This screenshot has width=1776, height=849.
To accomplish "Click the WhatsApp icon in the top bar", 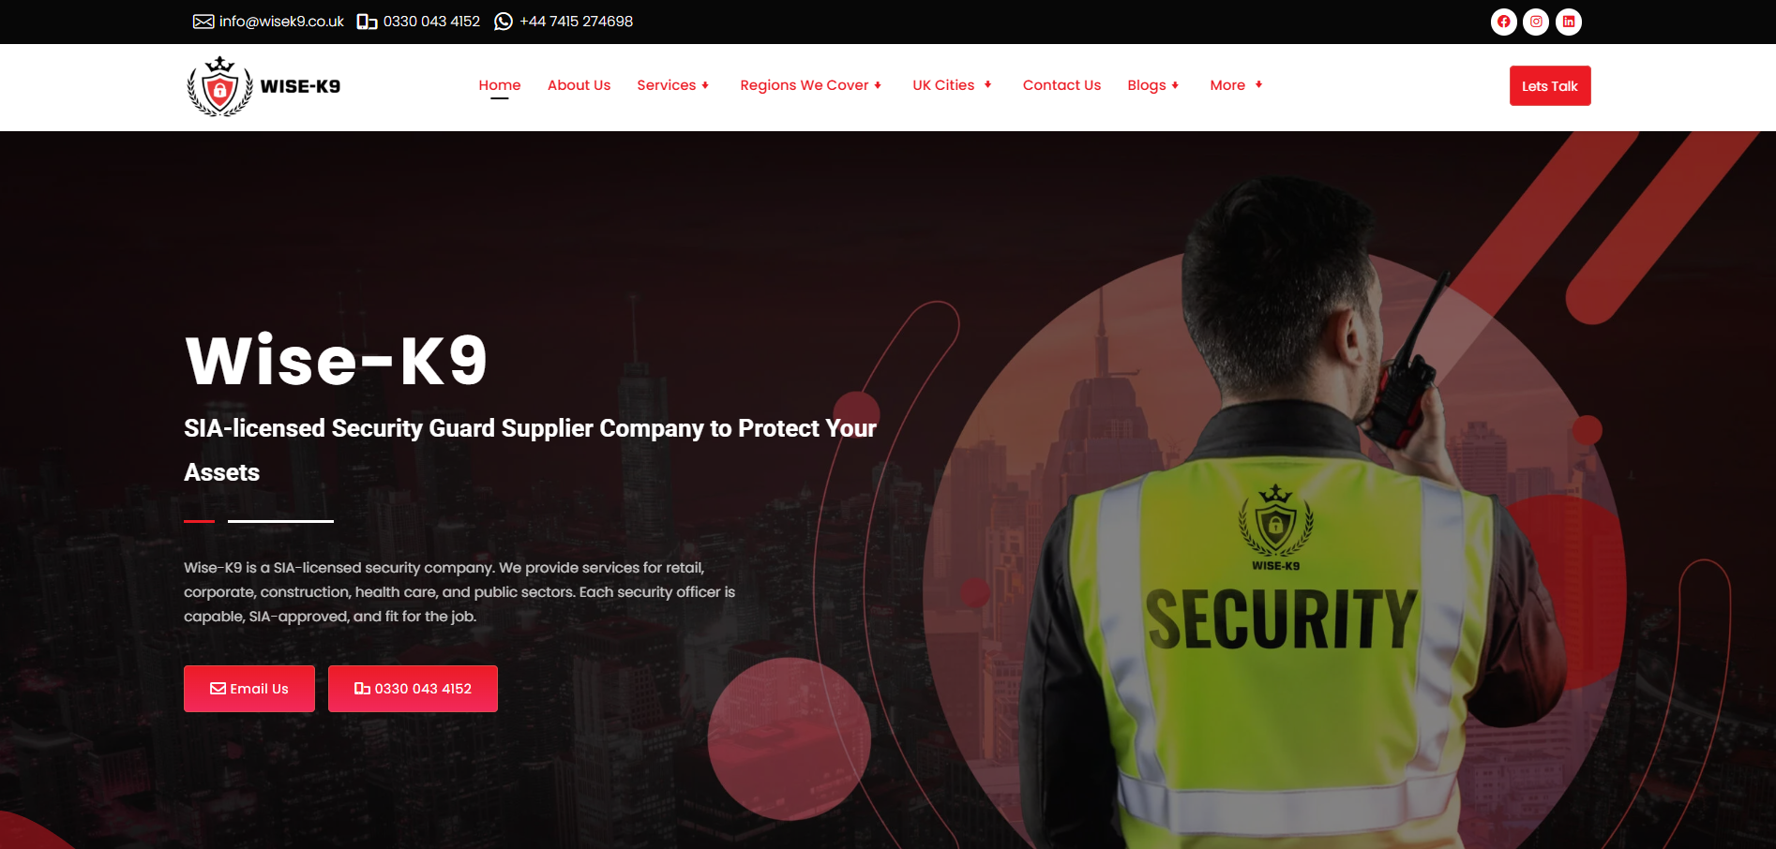I will (504, 22).
